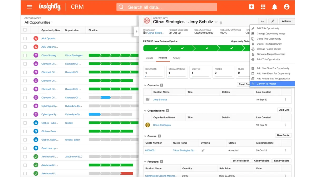Click the lock icon next to opportunity title
Screen dimensions: 316x177
point(221,23)
